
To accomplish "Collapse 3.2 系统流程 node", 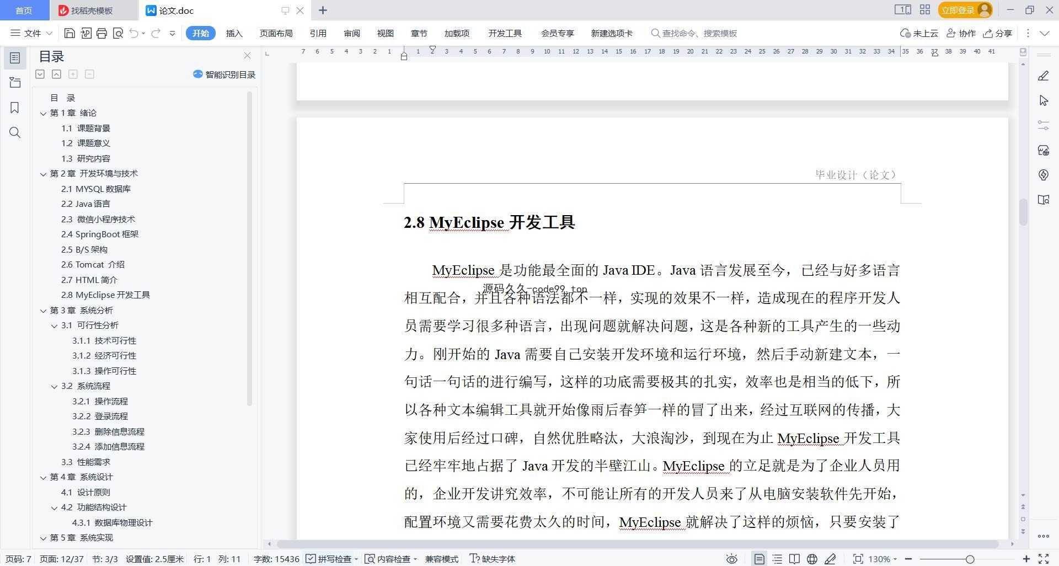I will 54,386.
